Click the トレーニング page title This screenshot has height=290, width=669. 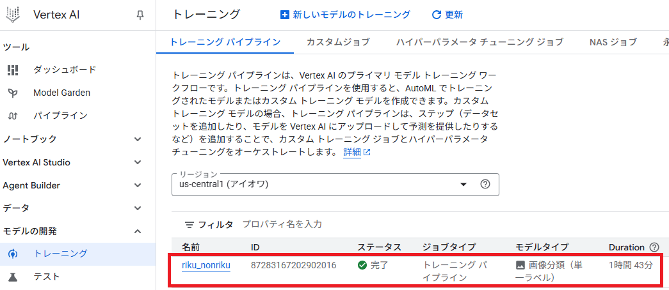tap(206, 15)
